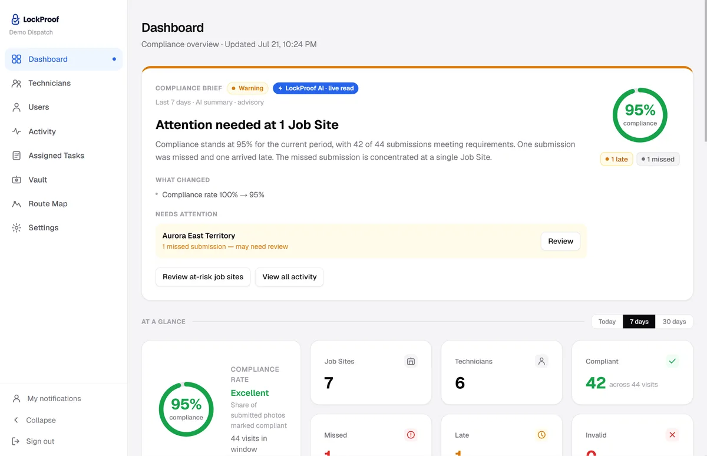Click 'Attention needed at 1 Job Site' heading
This screenshot has width=707, height=456.
pos(247,125)
